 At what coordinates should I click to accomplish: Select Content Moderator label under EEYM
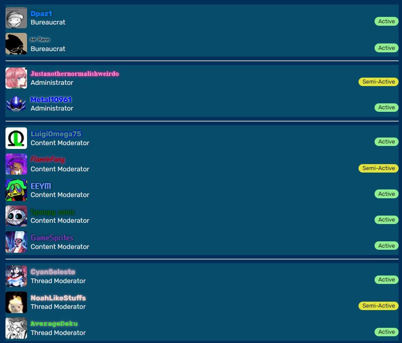[x=60, y=195]
